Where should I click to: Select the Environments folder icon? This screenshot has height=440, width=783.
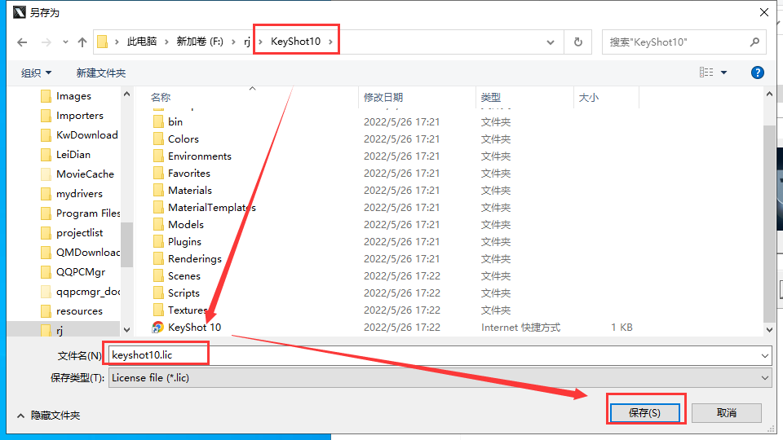tap(158, 156)
